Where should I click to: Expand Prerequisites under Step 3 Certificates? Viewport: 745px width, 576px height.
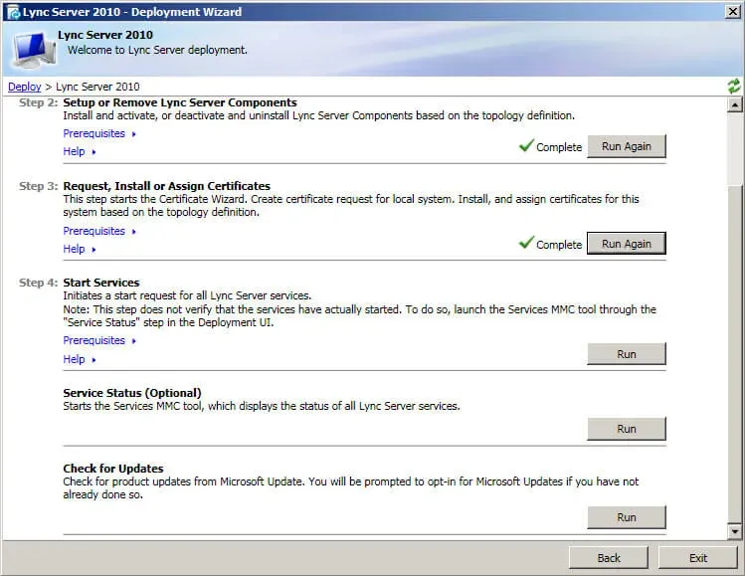99,231
